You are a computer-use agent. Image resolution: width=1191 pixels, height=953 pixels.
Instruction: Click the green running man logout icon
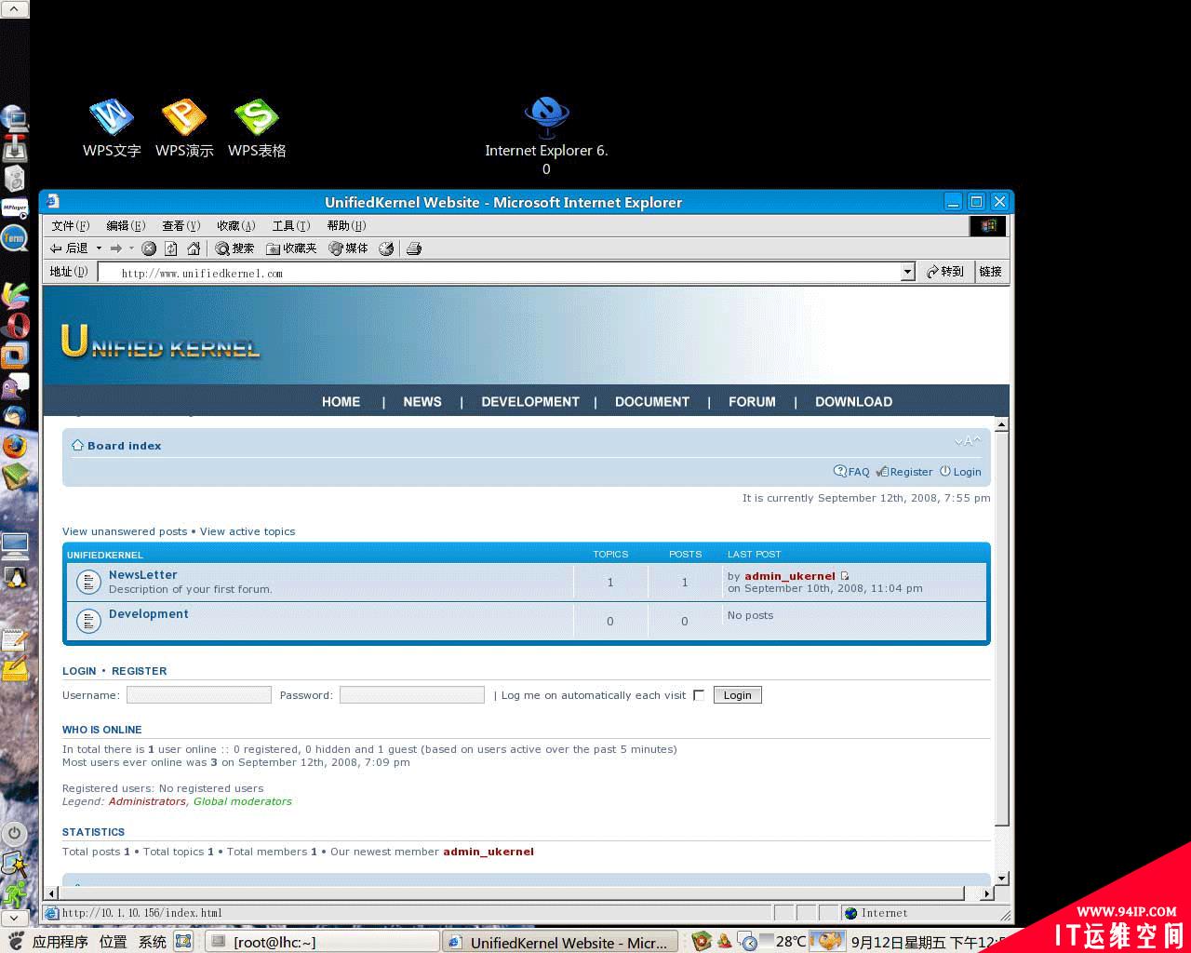point(14,893)
